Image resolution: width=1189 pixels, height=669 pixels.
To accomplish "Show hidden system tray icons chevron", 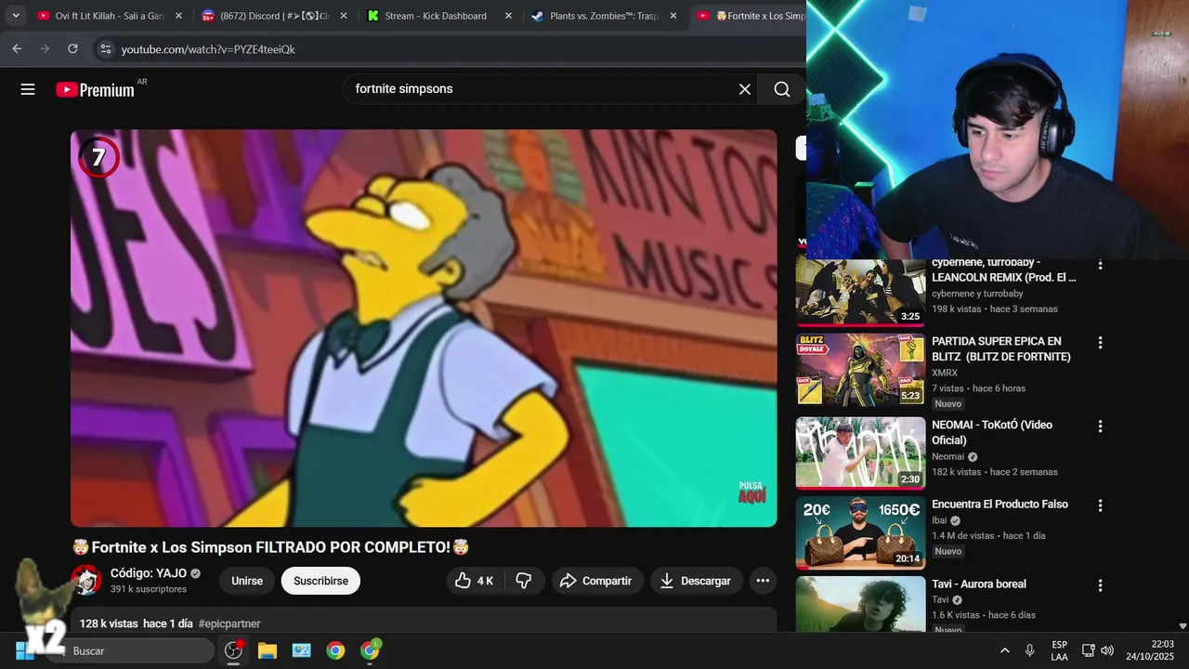I will [1004, 650].
